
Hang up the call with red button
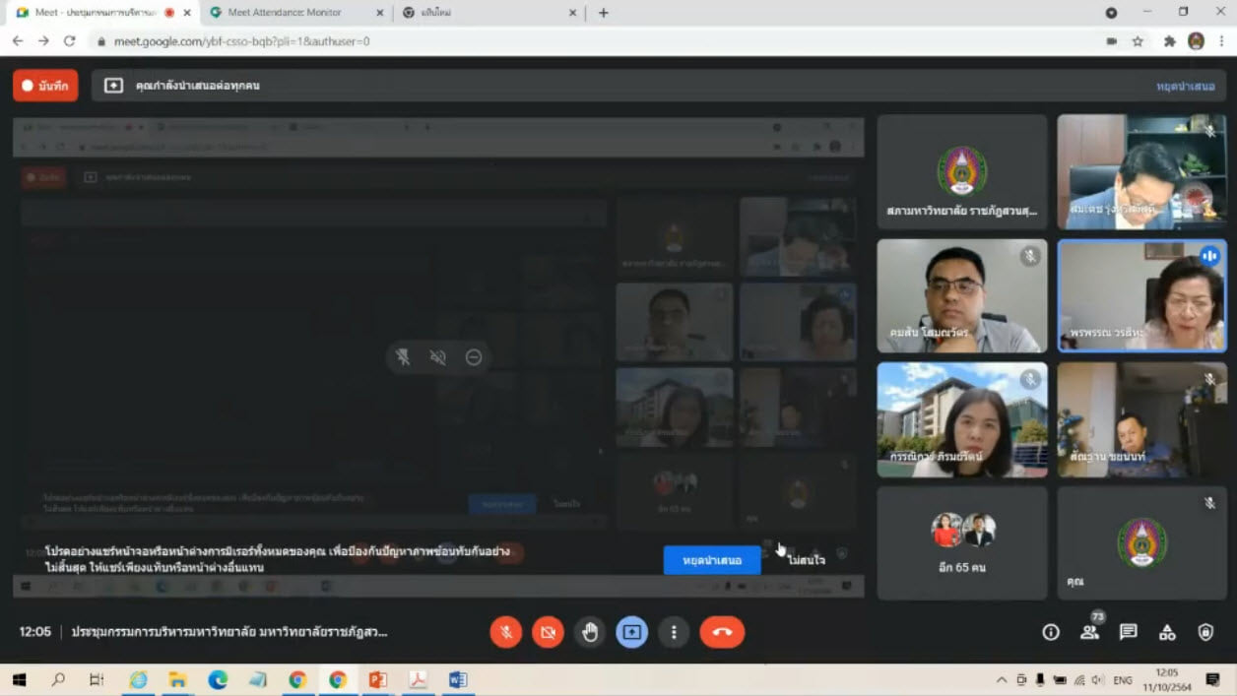click(722, 632)
